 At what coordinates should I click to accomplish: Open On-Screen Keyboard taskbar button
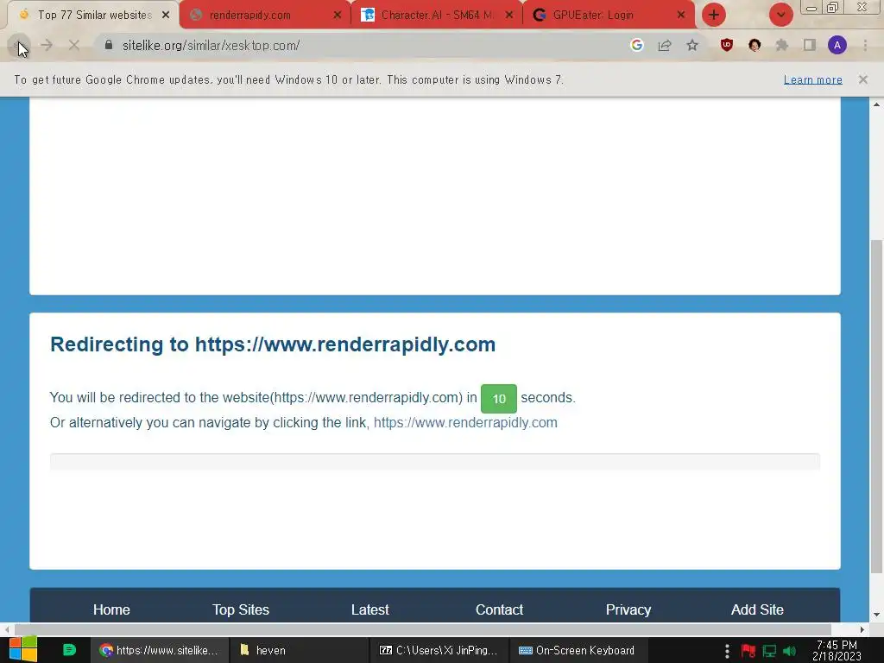tap(578, 650)
